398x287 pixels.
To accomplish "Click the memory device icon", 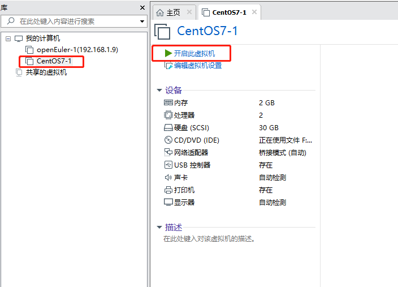I will (168, 102).
